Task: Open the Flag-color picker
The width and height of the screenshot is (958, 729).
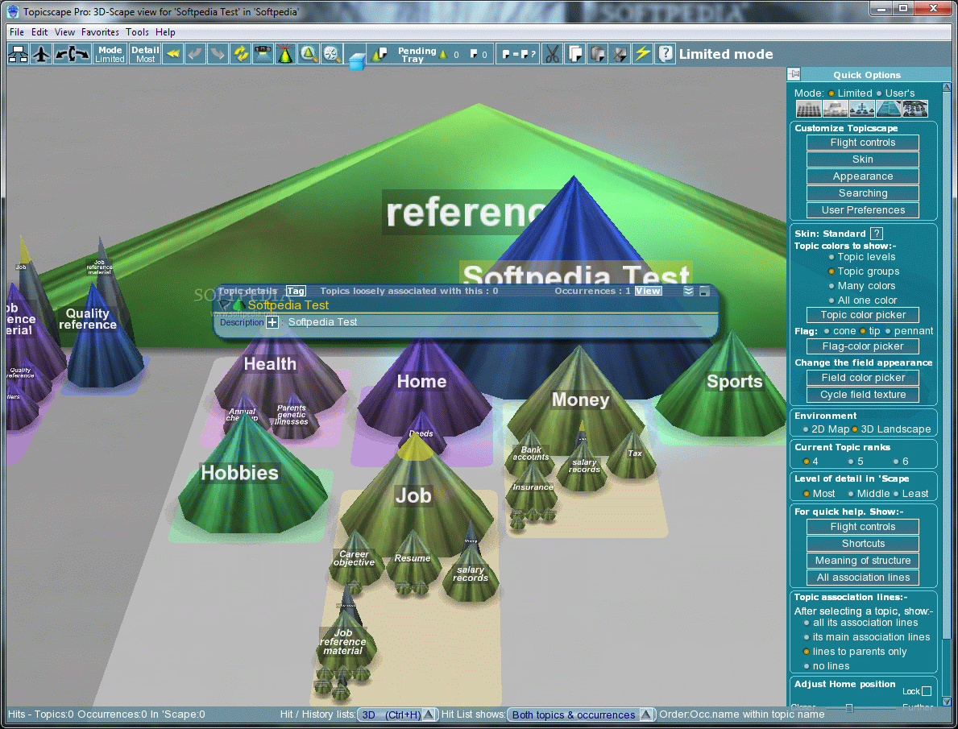Action: pyautogui.click(x=863, y=346)
